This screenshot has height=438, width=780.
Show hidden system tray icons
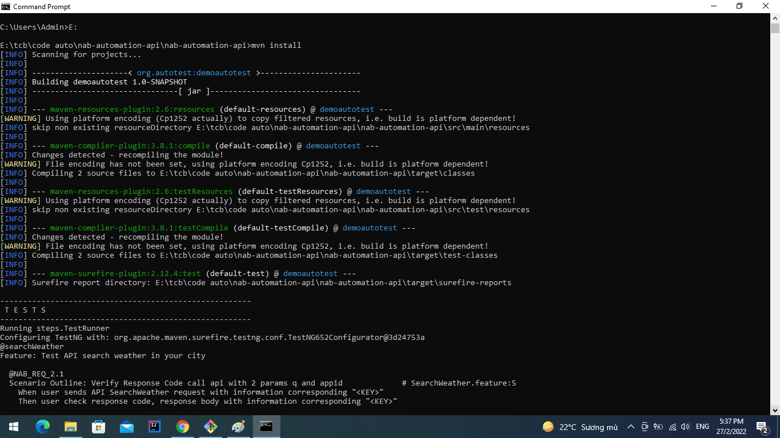(631, 427)
